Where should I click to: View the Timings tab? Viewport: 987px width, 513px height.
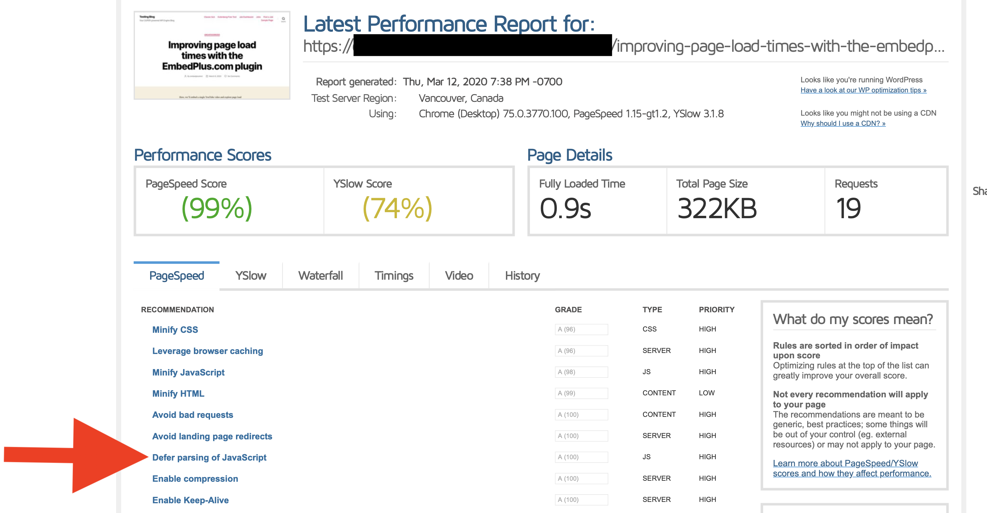tap(394, 275)
